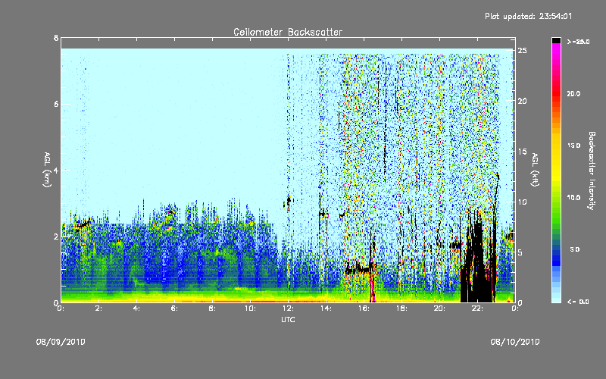Click the 'Plot updated: 23:54:01' timestamp
Screen dimensions: 606x379
(528, 16)
